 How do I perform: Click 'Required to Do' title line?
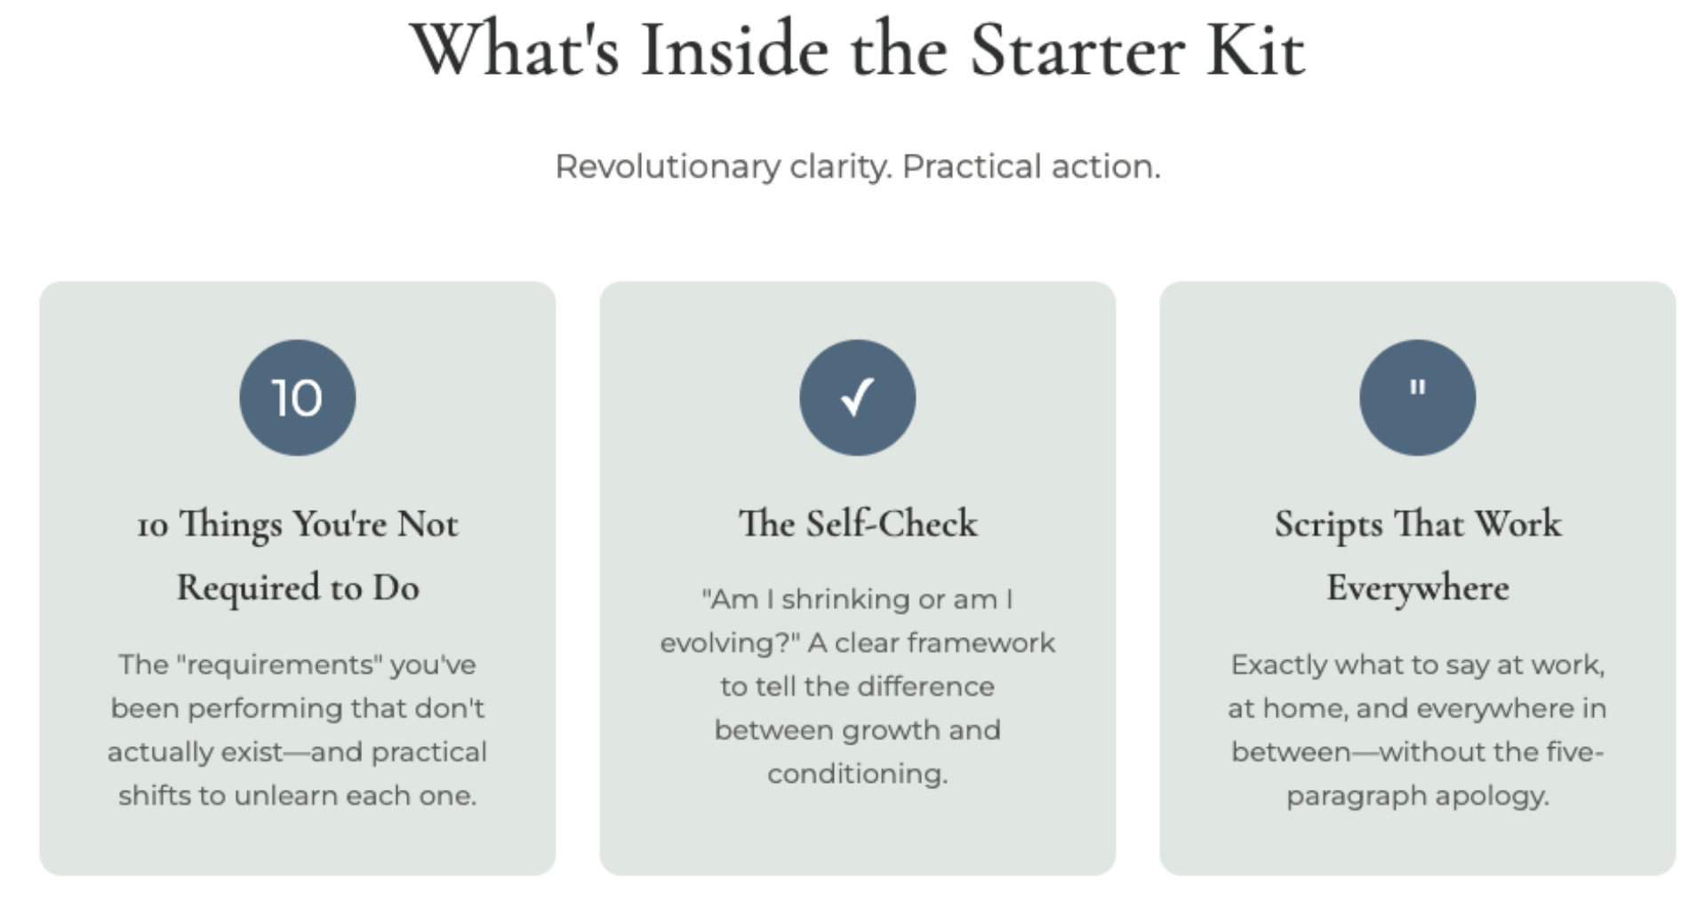tap(297, 587)
